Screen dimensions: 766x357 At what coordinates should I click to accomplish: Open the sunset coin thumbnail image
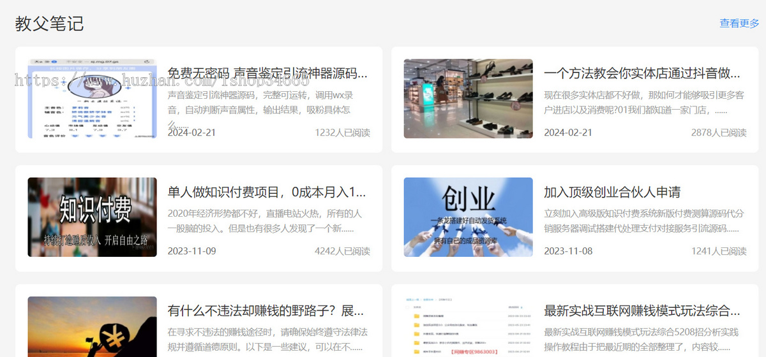click(x=92, y=326)
